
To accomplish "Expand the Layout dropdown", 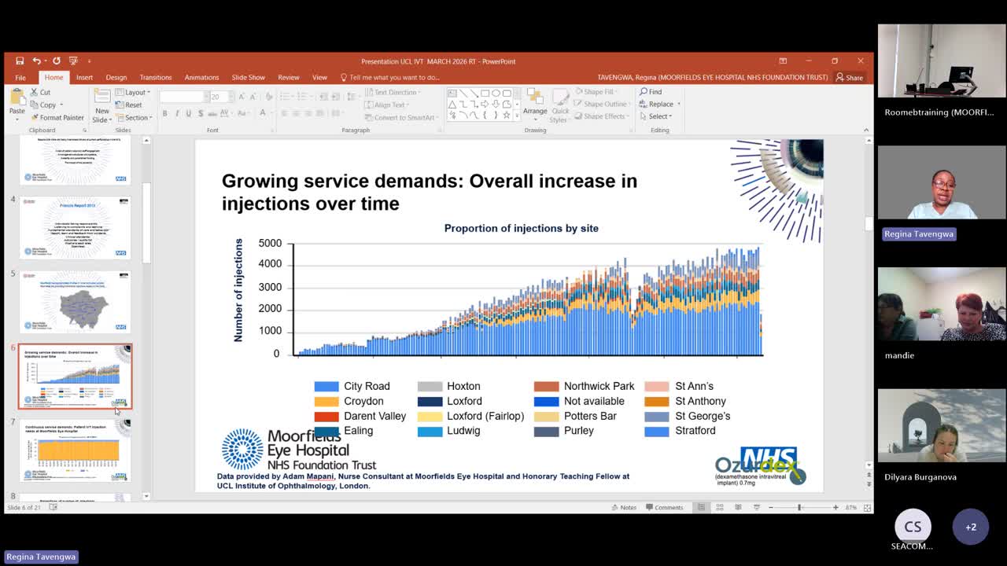I will [133, 92].
